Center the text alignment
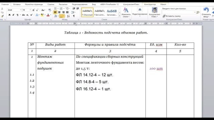 point(59,12)
